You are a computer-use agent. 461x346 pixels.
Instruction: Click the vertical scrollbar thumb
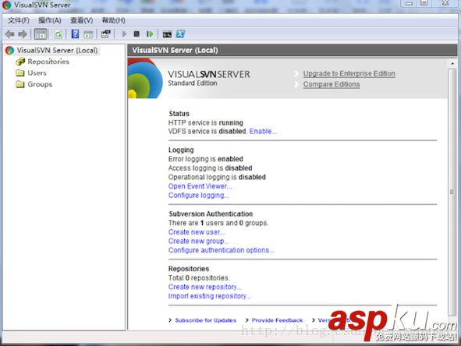click(x=452, y=192)
